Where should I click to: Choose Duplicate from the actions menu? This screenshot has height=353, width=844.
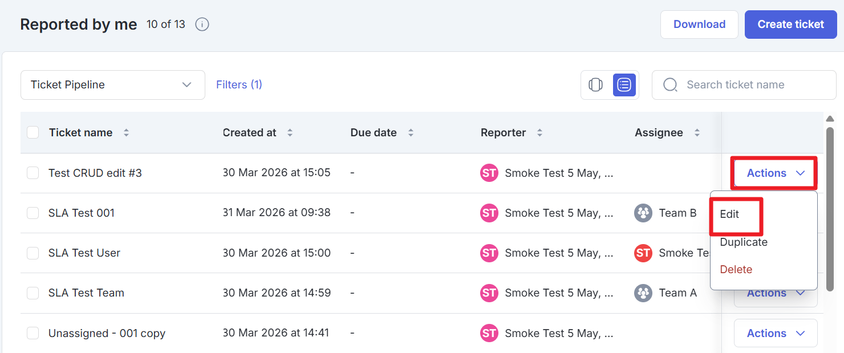(744, 242)
